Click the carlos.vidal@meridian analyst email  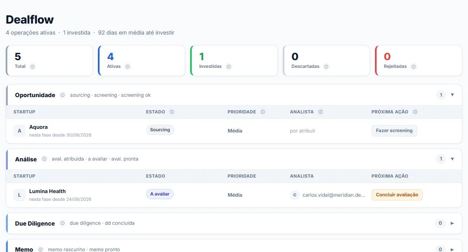click(x=334, y=195)
